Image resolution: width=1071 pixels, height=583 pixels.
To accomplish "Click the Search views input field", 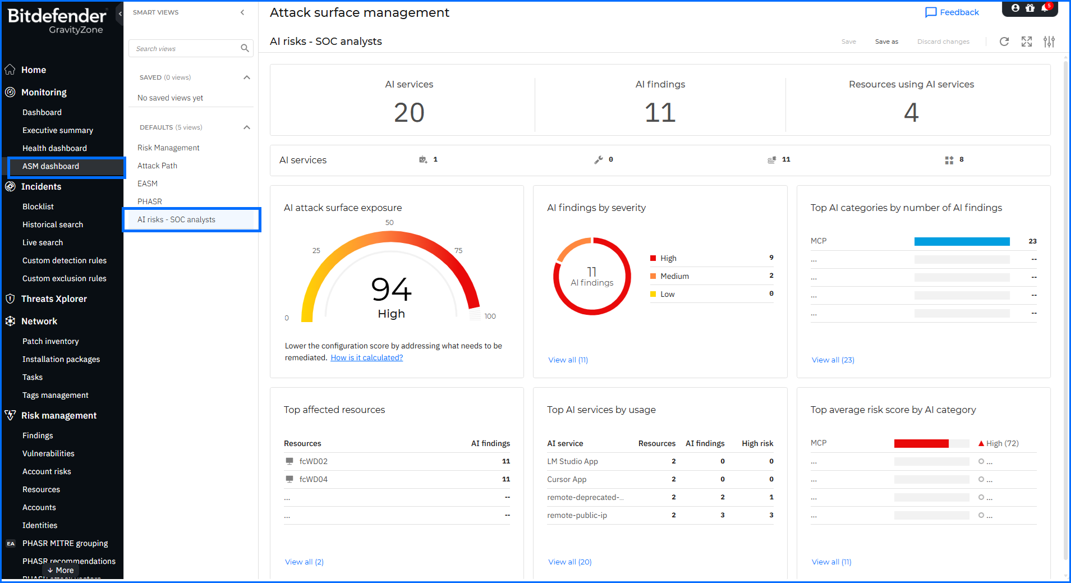I will click(x=185, y=48).
